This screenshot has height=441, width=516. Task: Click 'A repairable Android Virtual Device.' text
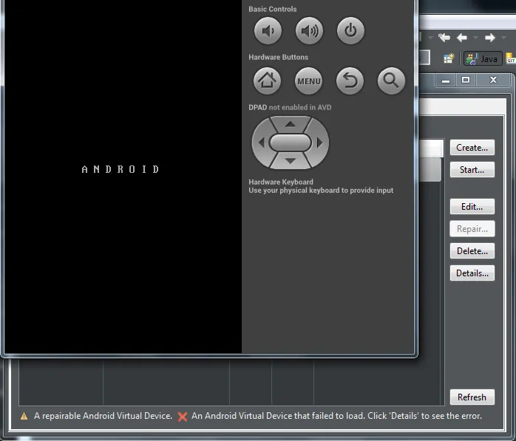point(103,416)
